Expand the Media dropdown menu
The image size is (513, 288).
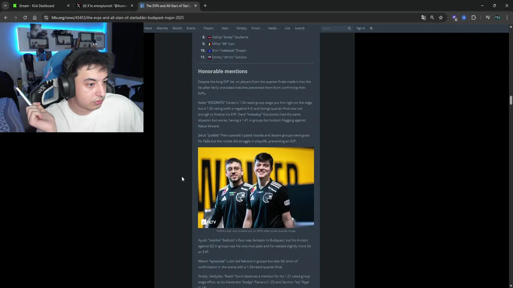[273, 28]
